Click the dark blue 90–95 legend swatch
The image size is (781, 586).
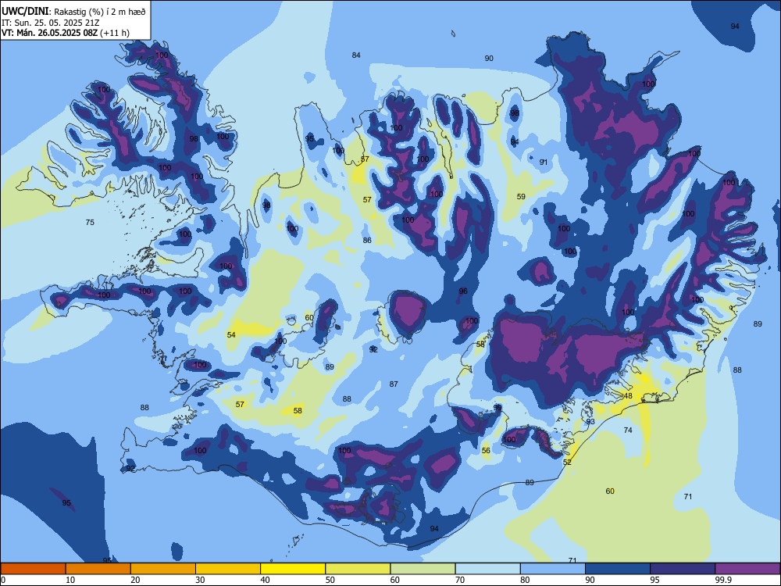click(618, 569)
